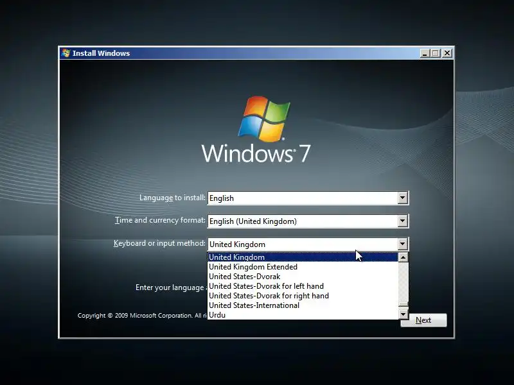Viewport: 514px width, 385px height.
Task: Pick United States-Dvorak for right hand
Action: pos(303,296)
